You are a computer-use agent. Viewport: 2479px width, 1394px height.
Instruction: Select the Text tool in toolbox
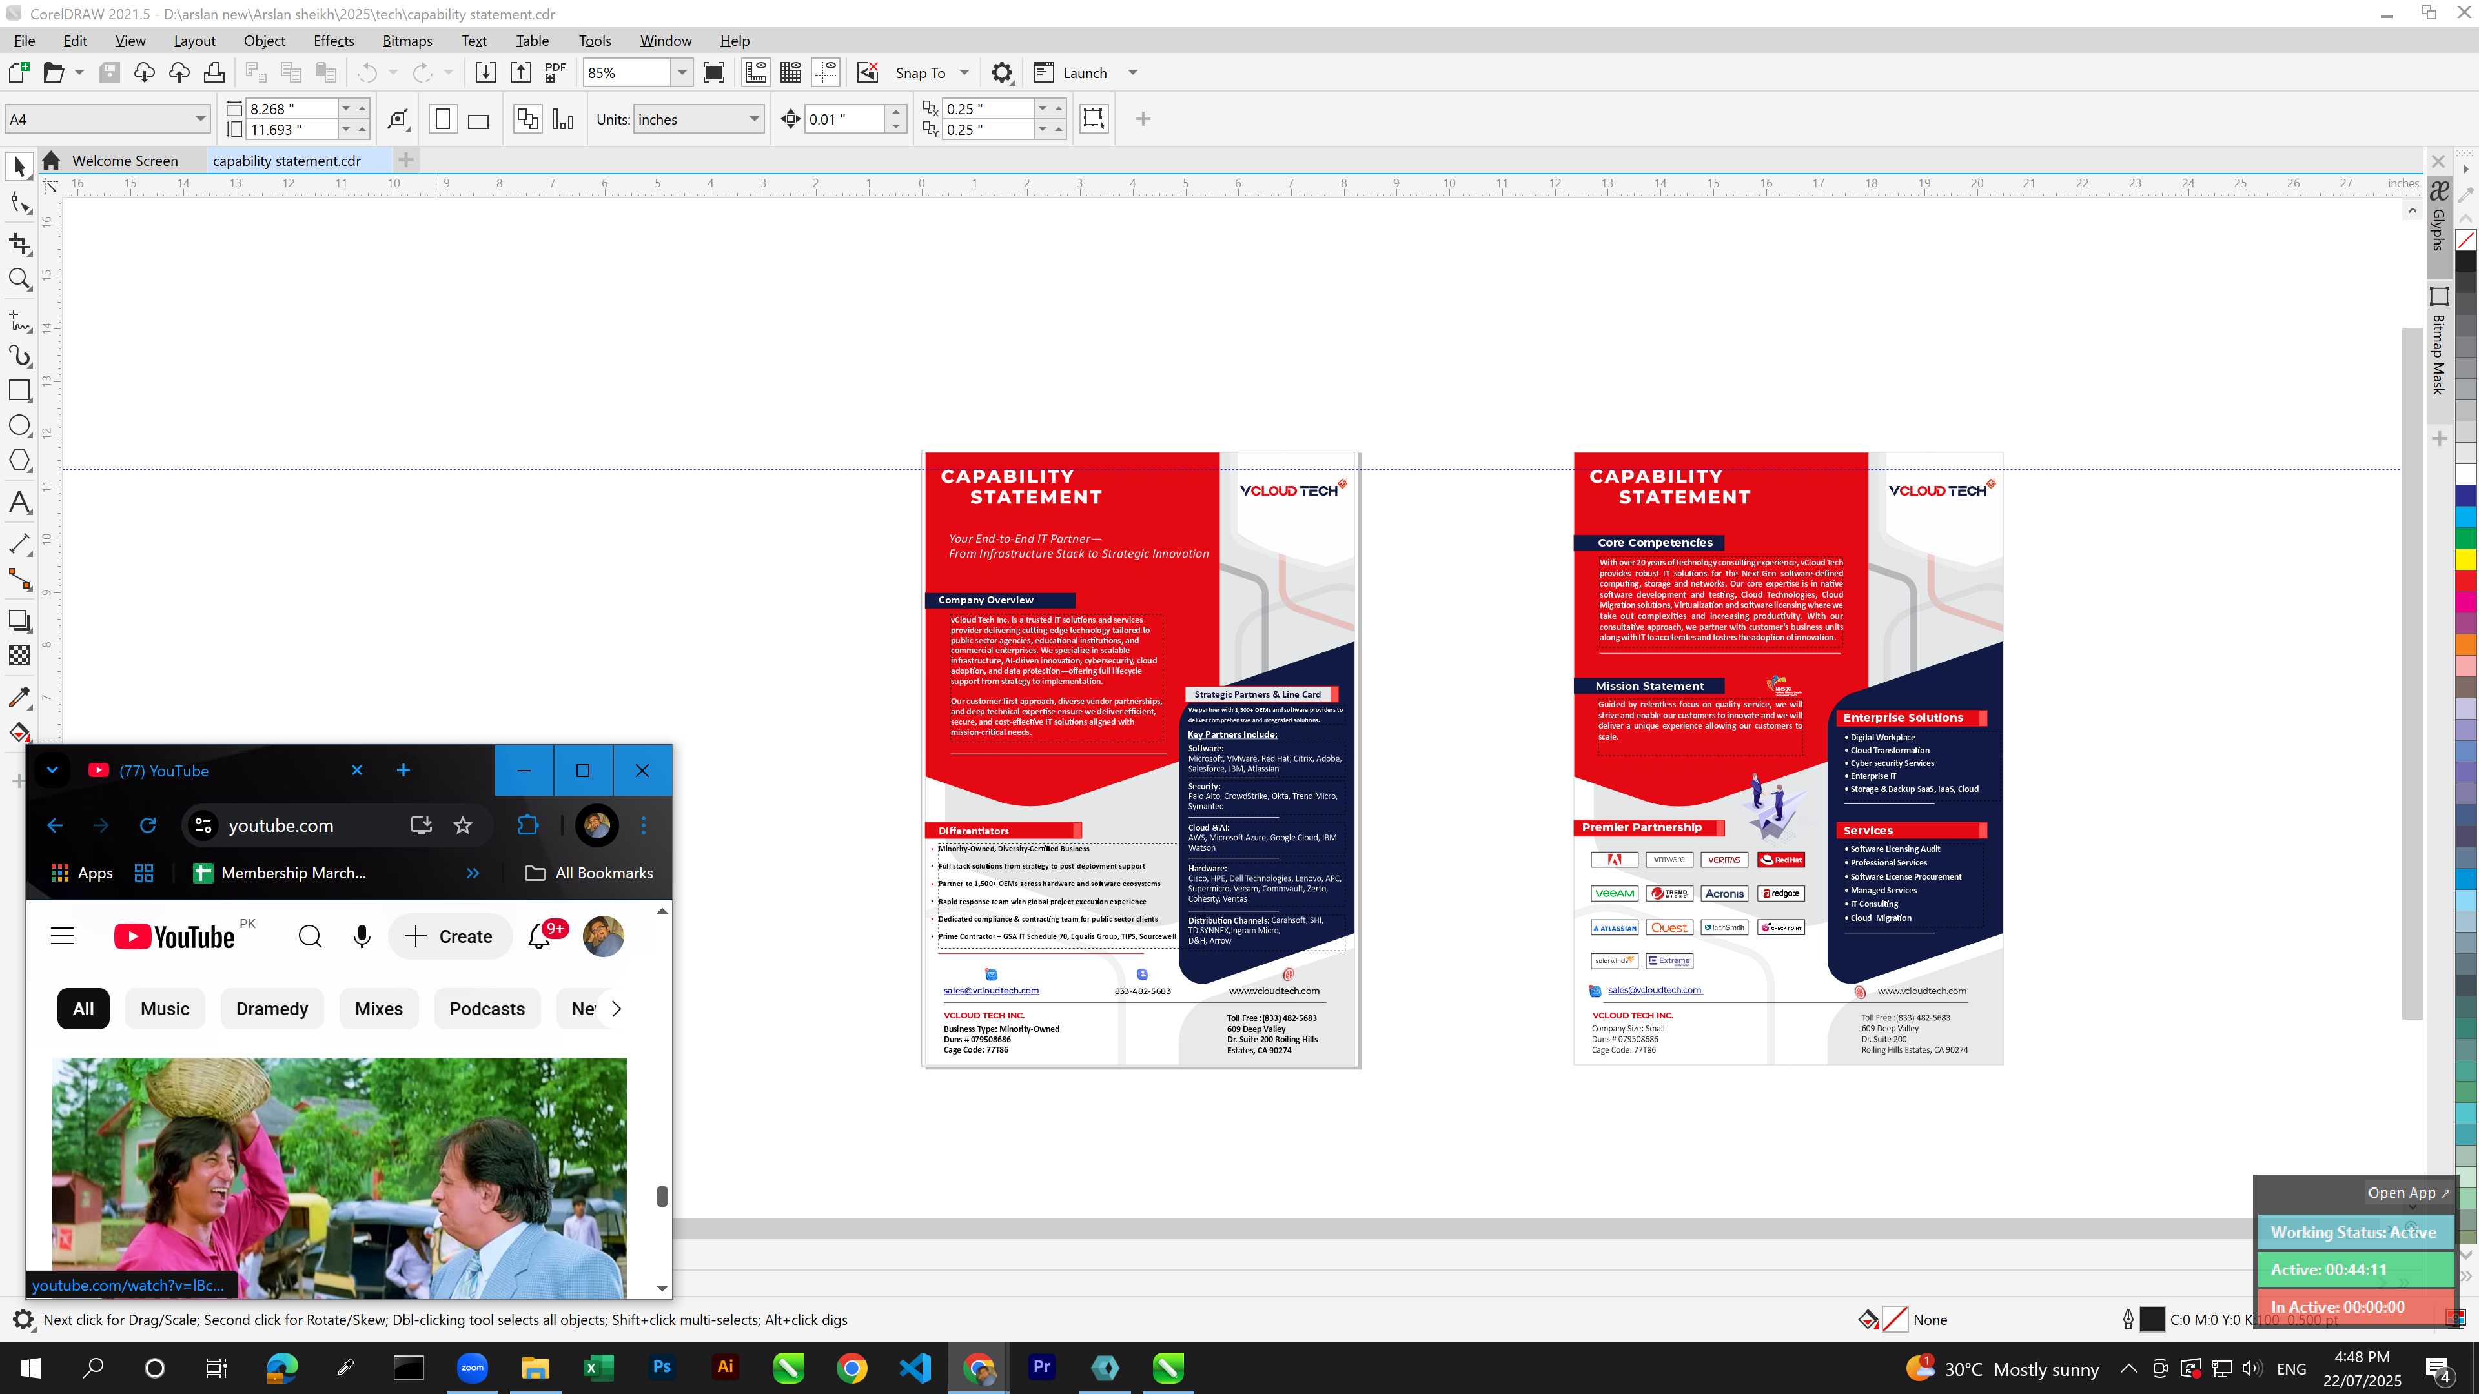(x=19, y=502)
